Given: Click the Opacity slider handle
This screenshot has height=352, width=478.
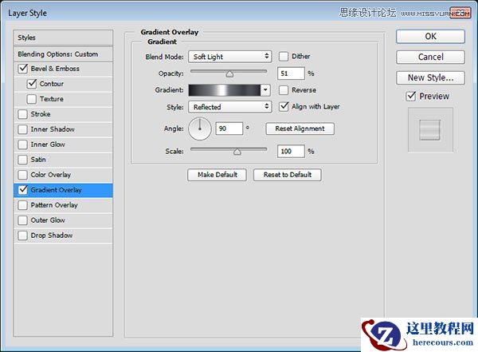Looking at the screenshot, I should coord(230,74).
